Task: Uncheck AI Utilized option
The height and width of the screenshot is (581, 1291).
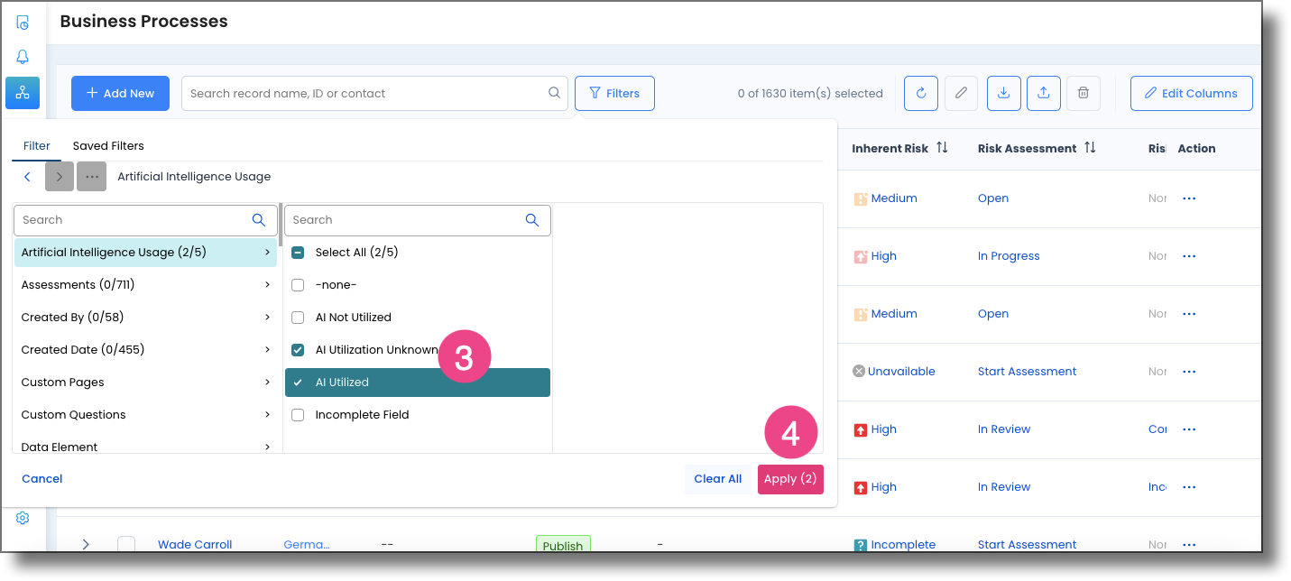Action: coord(298,383)
